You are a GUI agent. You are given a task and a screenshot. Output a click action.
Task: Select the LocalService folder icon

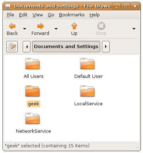(87, 91)
